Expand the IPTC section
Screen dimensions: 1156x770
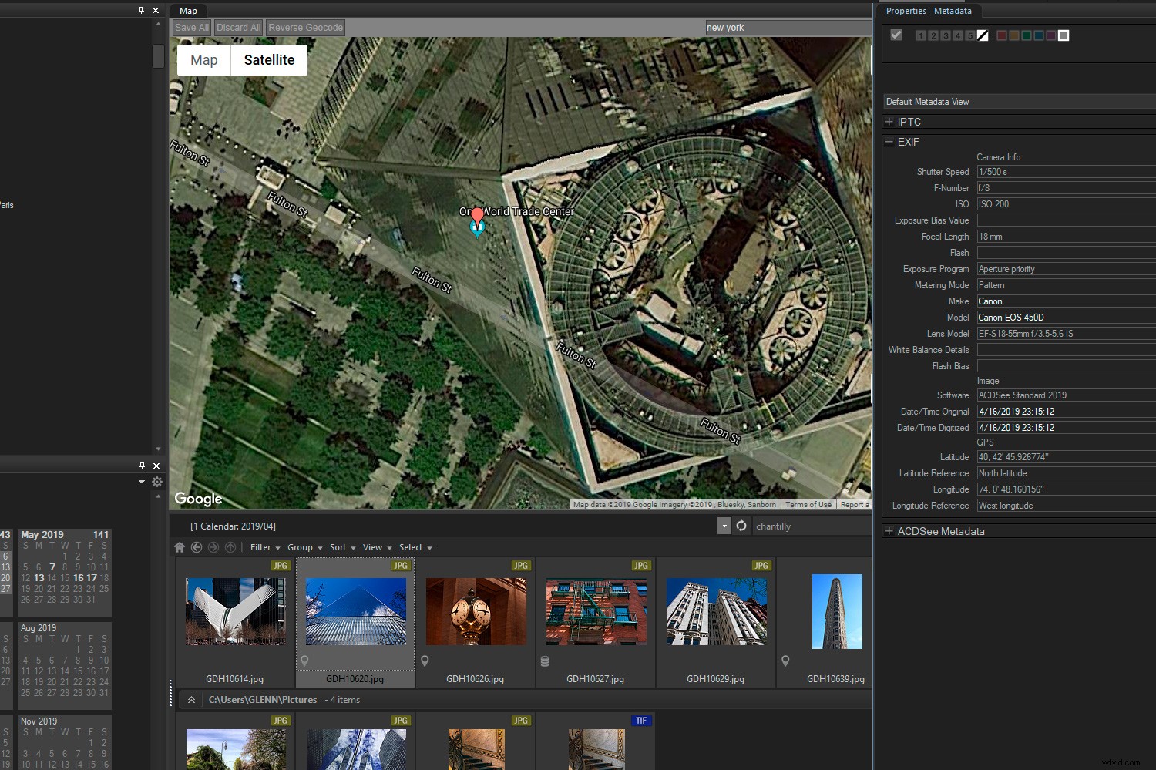889,122
